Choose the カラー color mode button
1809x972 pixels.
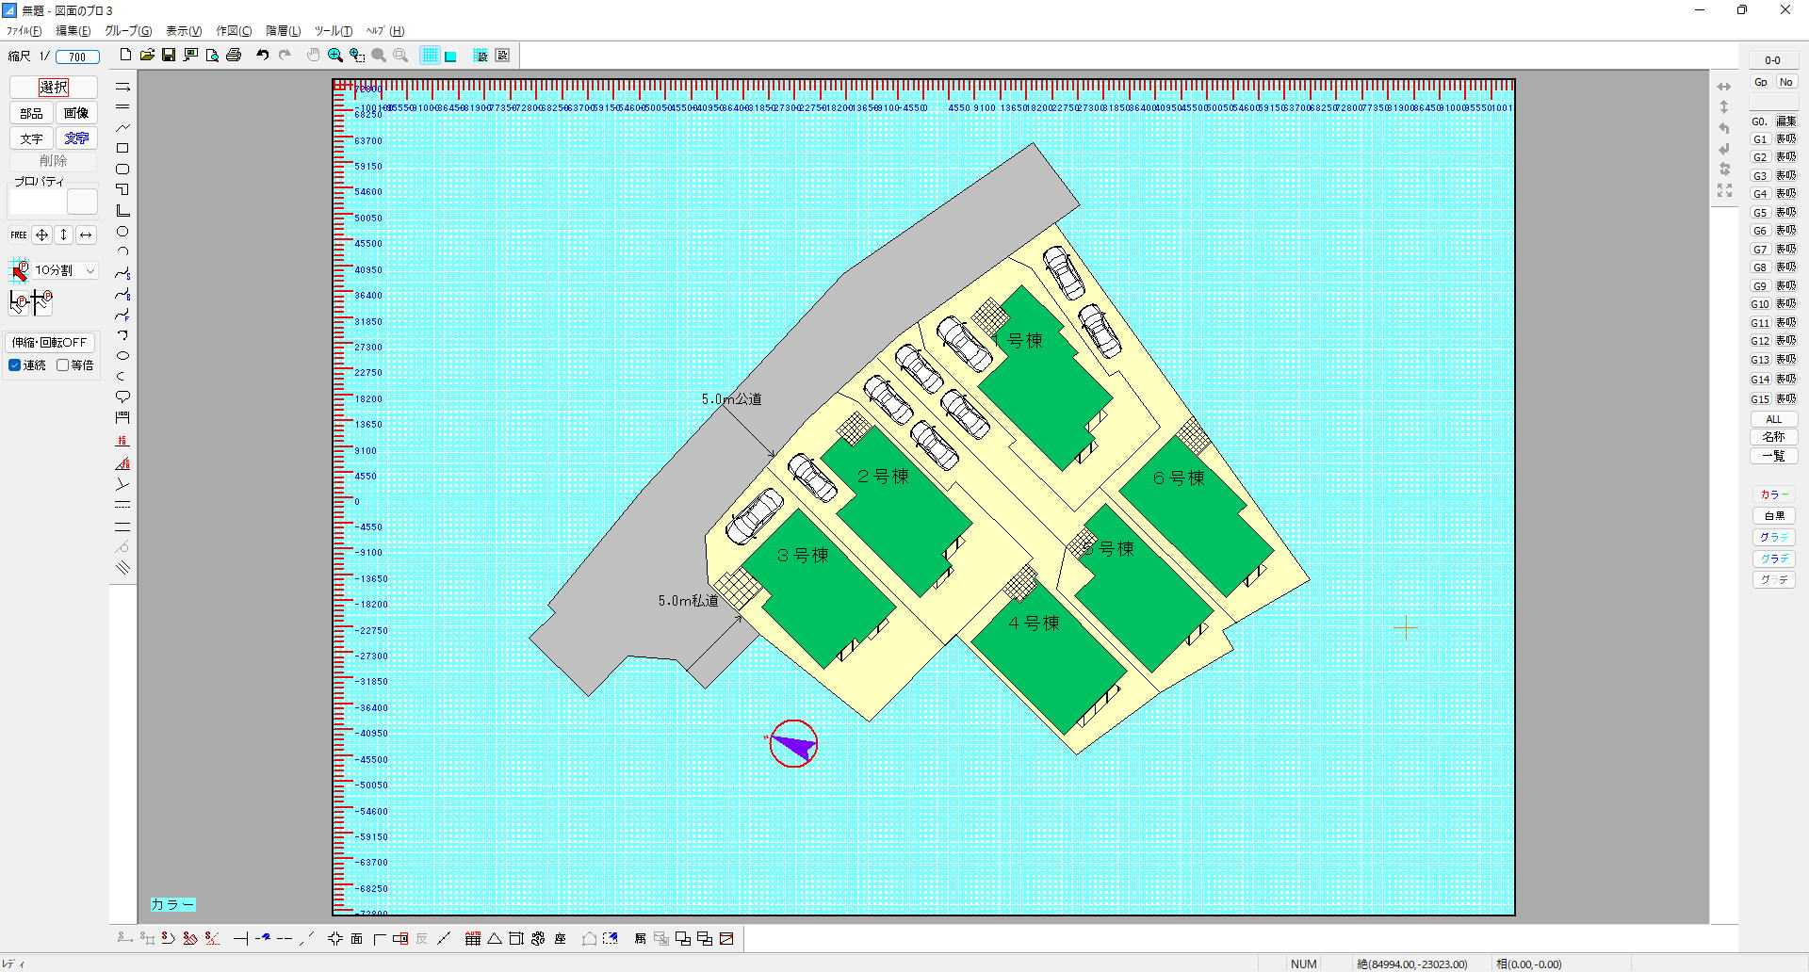(1774, 494)
